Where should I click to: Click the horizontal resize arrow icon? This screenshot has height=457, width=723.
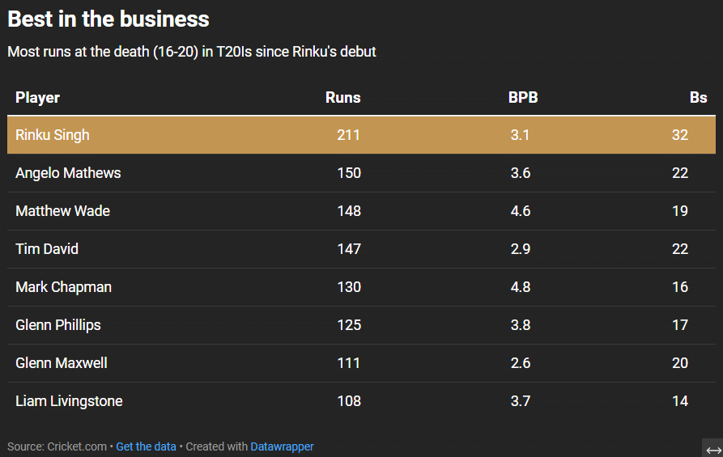(712, 450)
